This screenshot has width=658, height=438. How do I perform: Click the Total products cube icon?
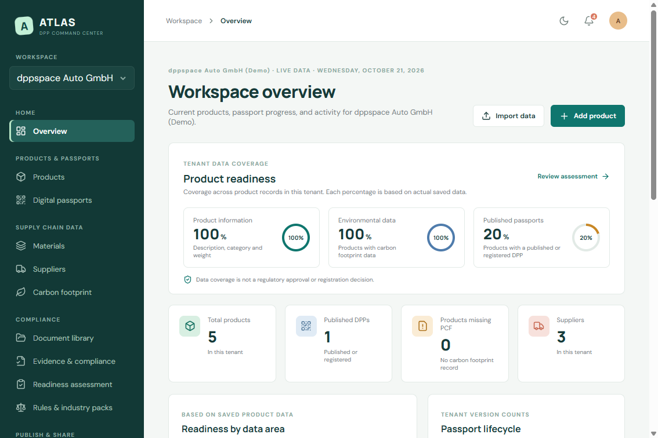pos(190,326)
